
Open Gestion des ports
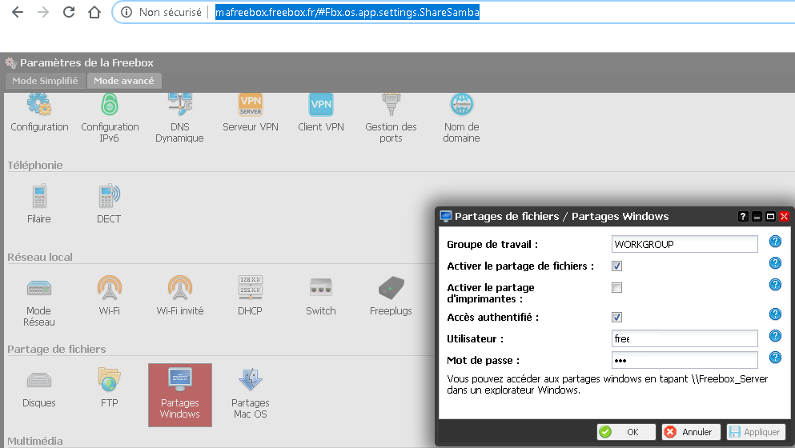(391, 118)
